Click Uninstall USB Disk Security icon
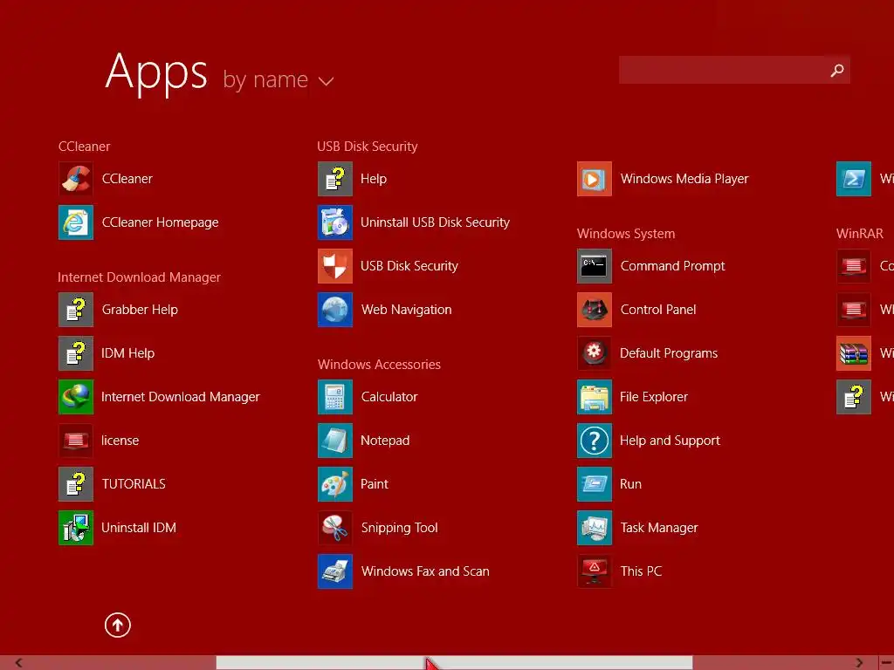894x670 pixels. click(x=335, y=222)
